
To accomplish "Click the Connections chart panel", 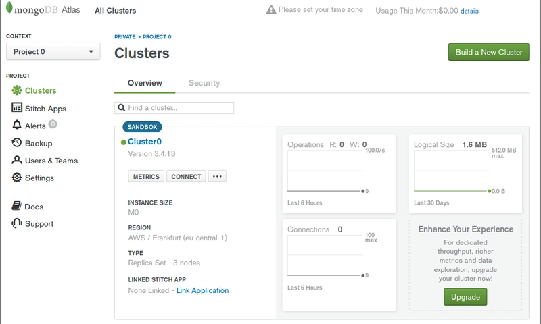I will point(339,265).
